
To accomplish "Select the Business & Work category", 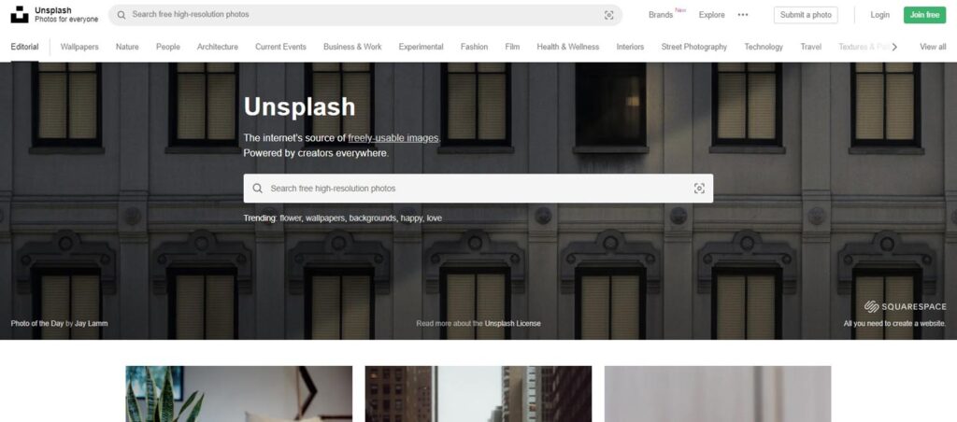I will 352,47.
